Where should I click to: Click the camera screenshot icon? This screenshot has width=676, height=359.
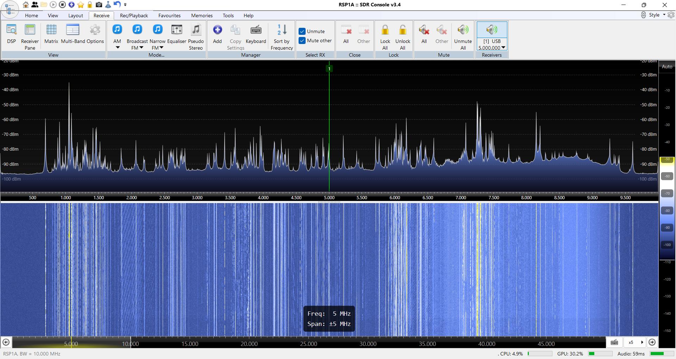pyautogui.click(x=99, y=5)
